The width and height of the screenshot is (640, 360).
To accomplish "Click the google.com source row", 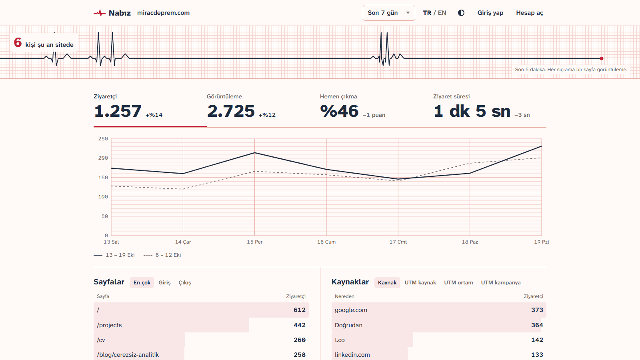I will click(x=439, y=310).
